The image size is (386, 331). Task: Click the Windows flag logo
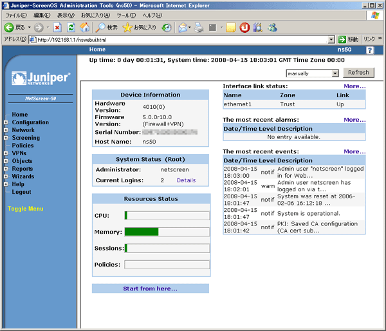point(375,15)
